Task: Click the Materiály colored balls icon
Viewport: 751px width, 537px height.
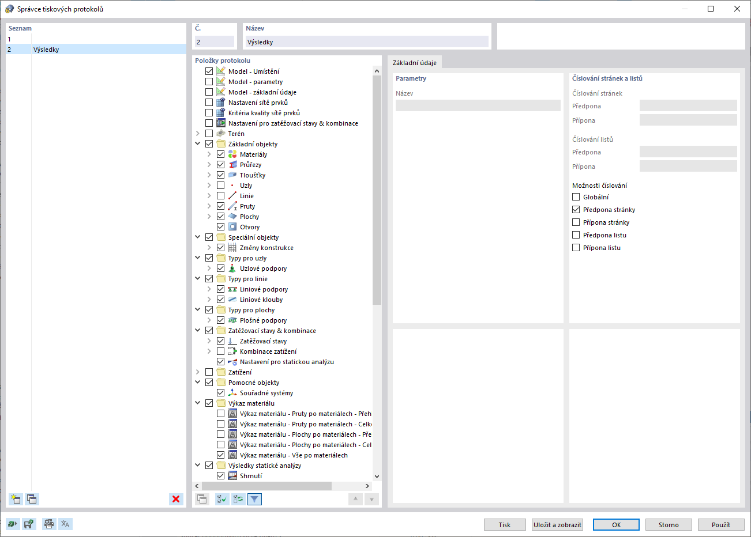Action: (232, 154)
